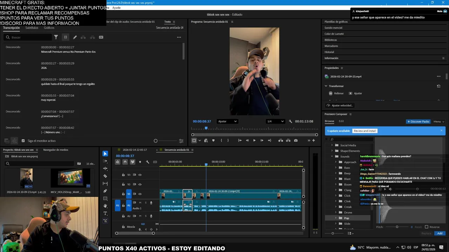This screenshot has width=449, height=252.
Task: Open the Ayuda menu
Action: tap(116, 8)
